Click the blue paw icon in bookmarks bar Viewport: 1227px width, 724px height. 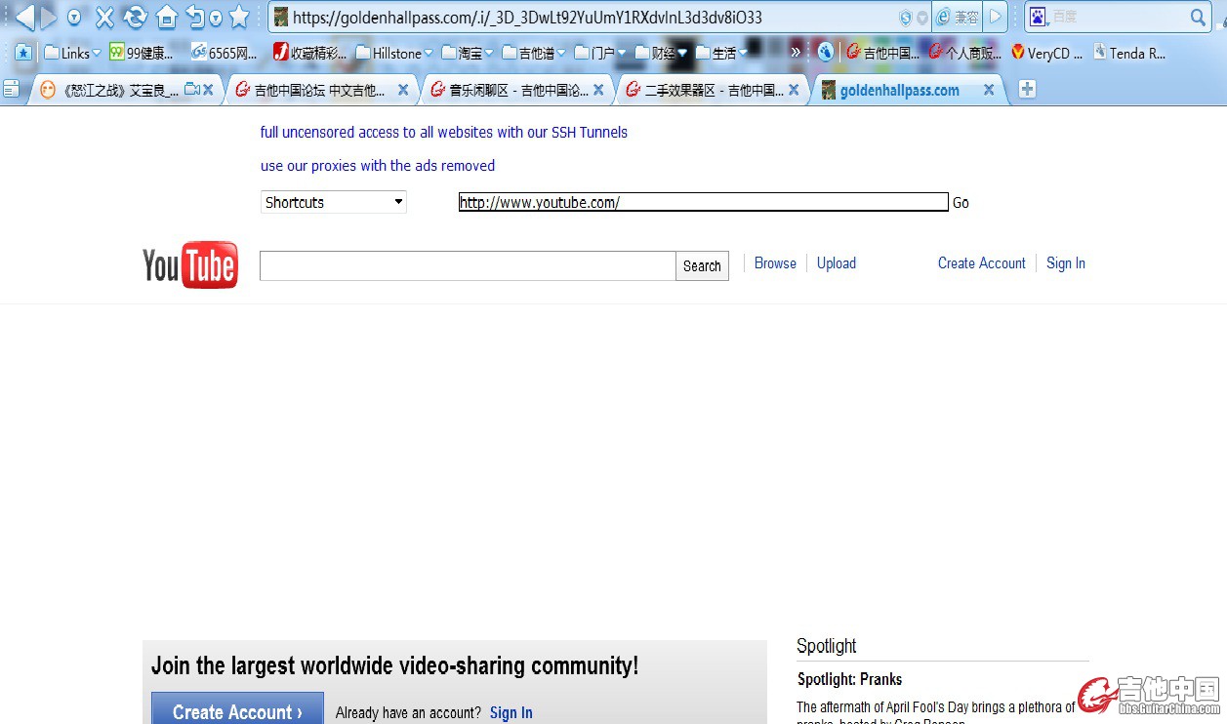826,53
